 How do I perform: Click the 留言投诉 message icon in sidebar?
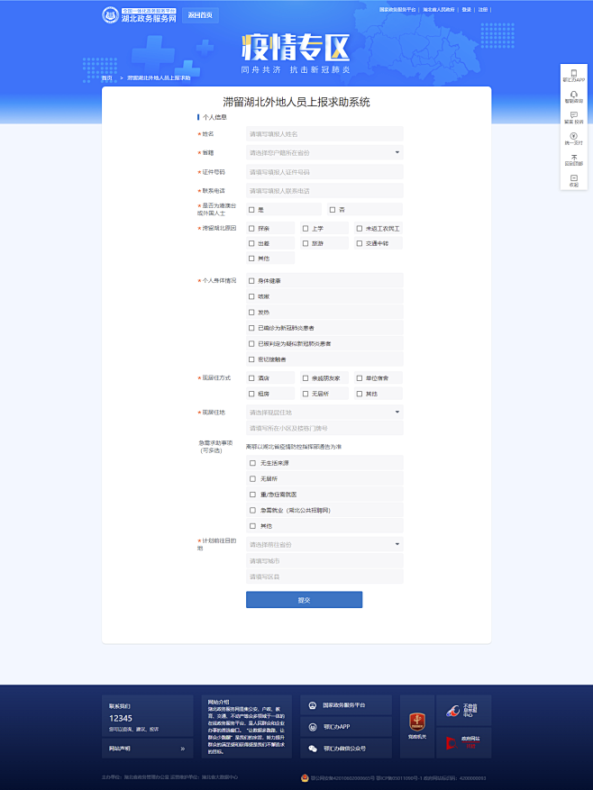pyautogui.click(x=573, y=114)
